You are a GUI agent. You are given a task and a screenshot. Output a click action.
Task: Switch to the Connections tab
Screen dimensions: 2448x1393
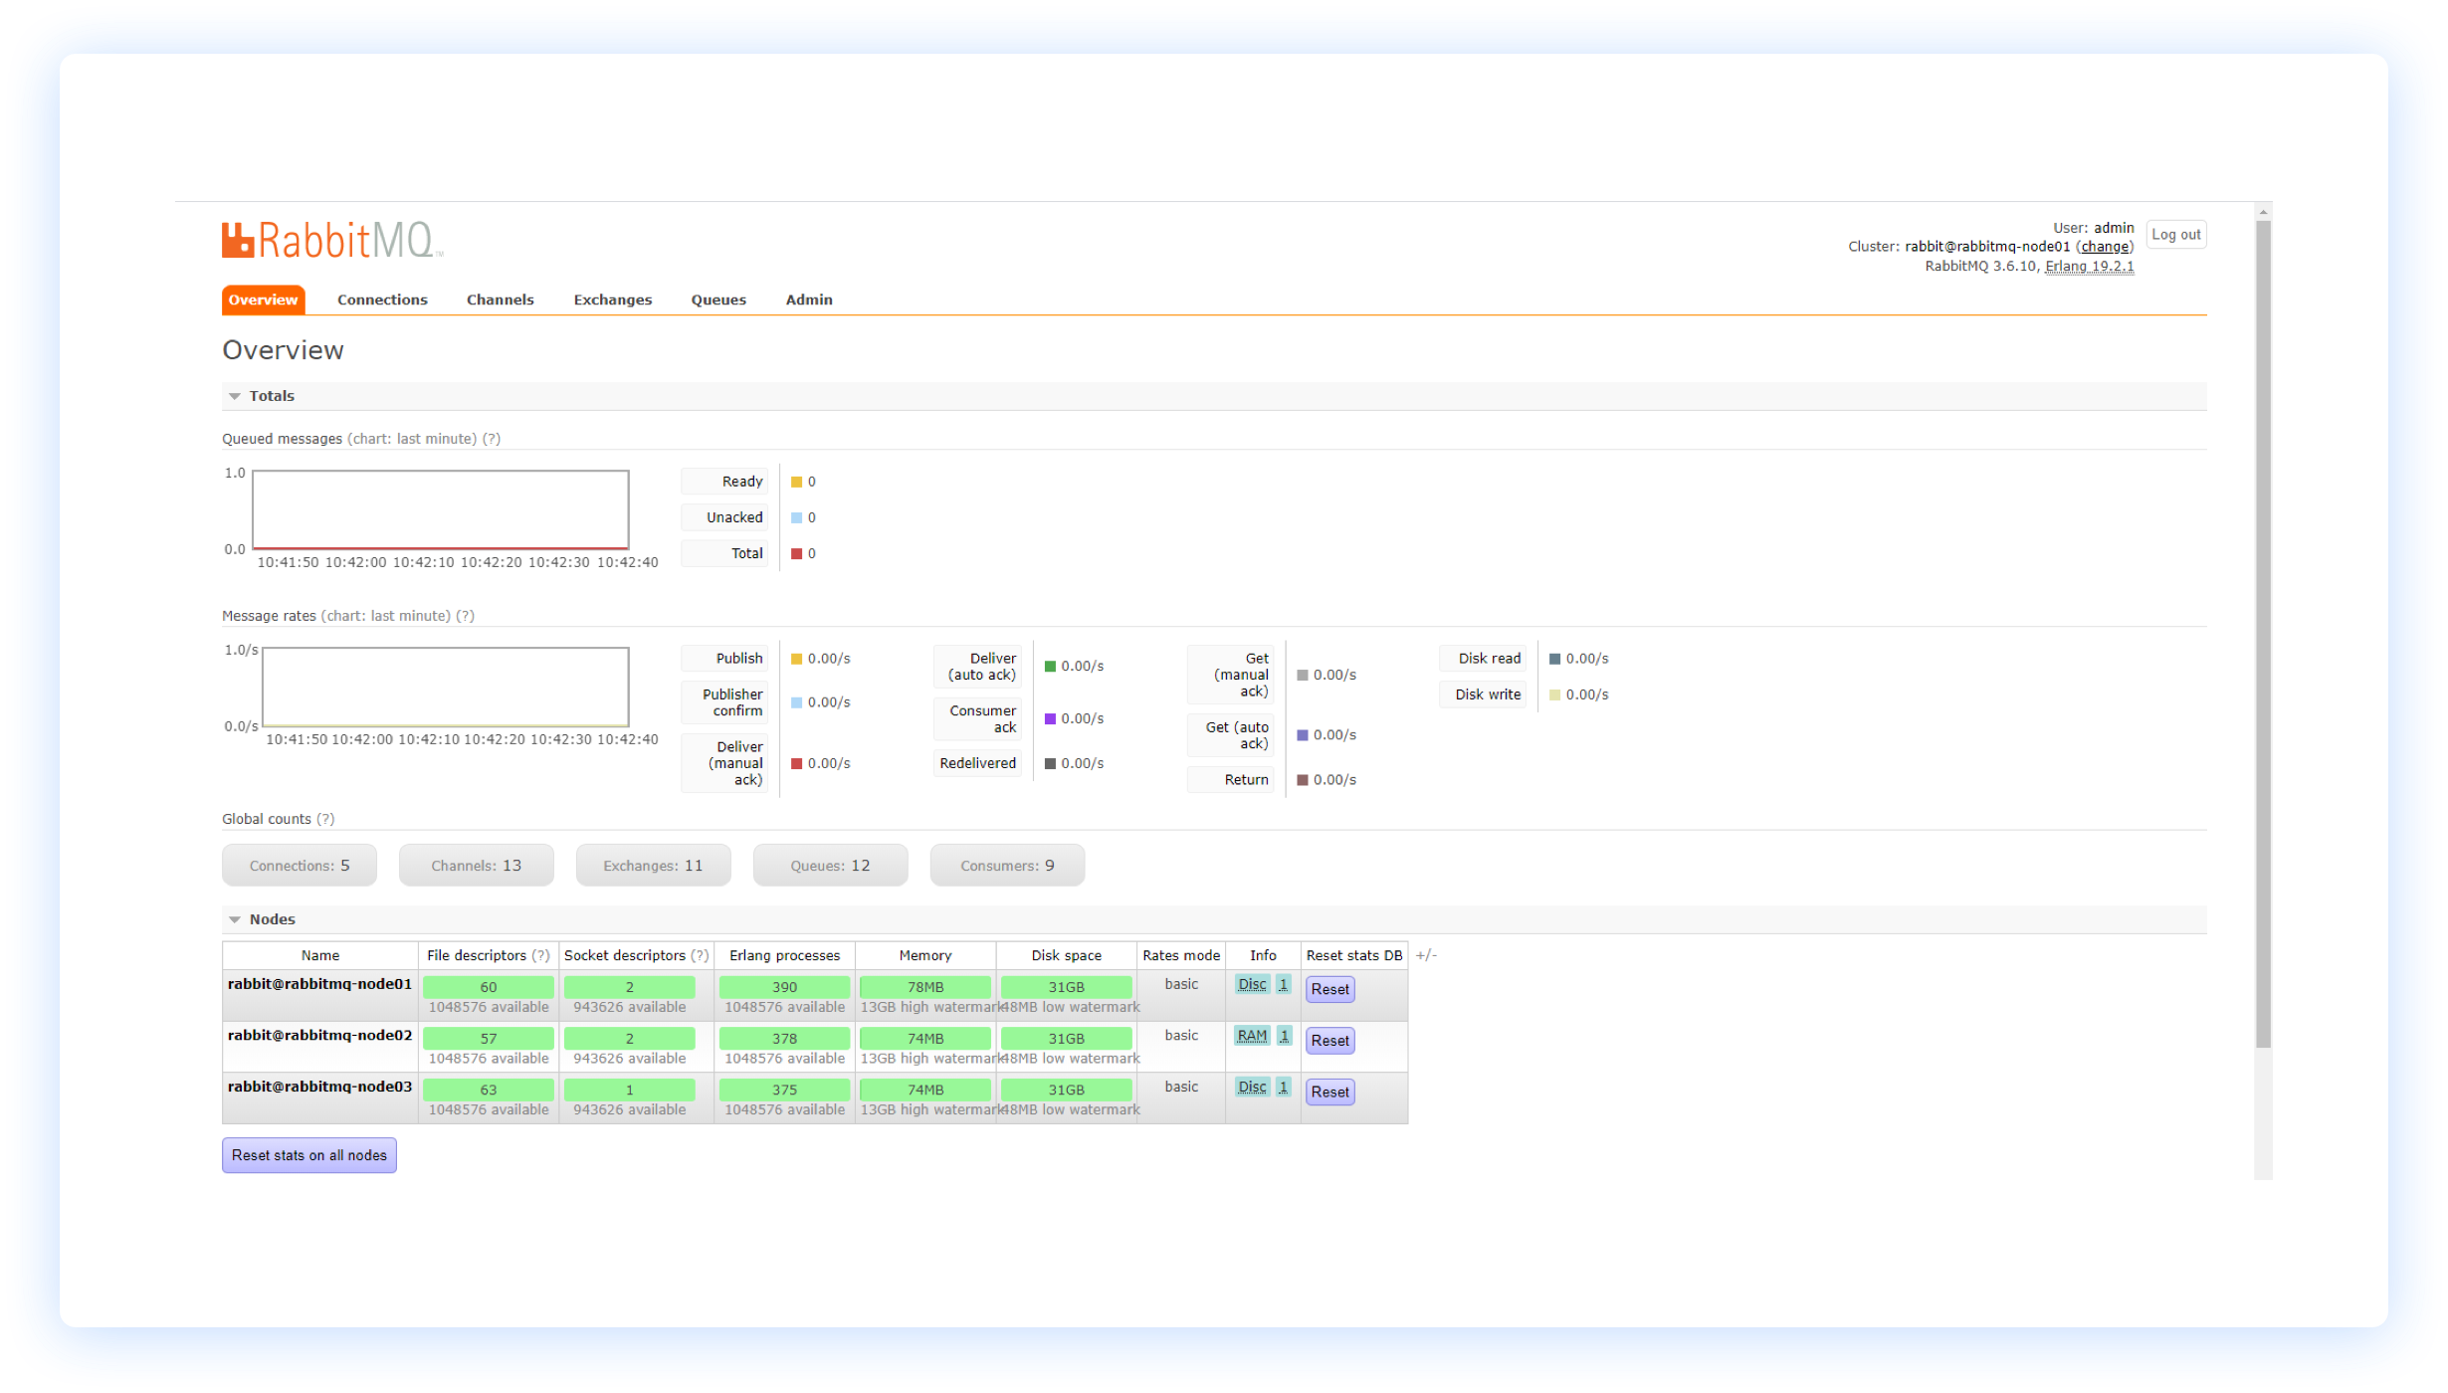click(x=382, y=299)
